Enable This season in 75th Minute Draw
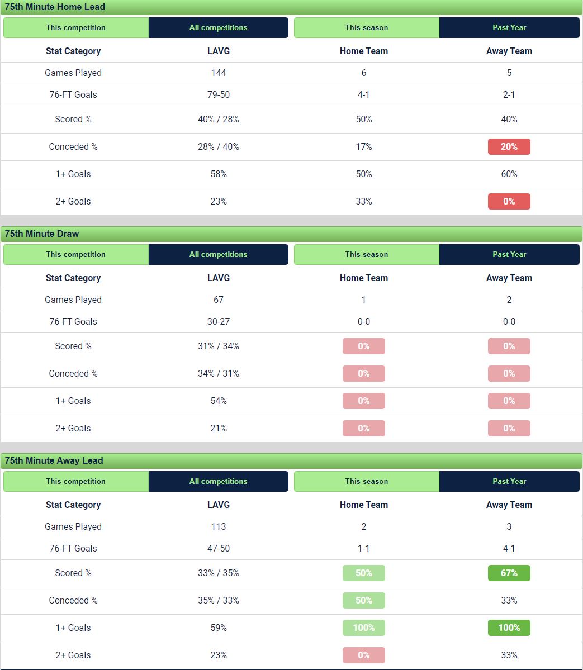Screen dimensions: 583x670 367,254
